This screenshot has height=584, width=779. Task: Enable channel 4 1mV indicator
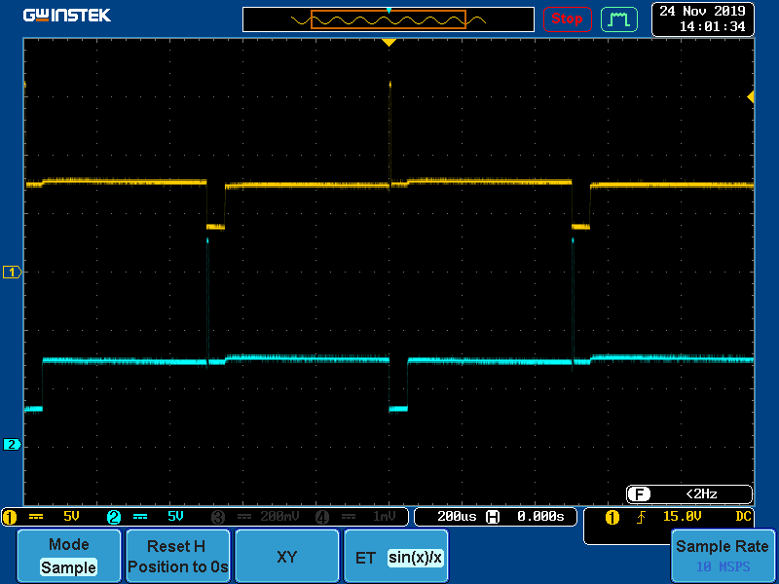[x=357, y=517]
